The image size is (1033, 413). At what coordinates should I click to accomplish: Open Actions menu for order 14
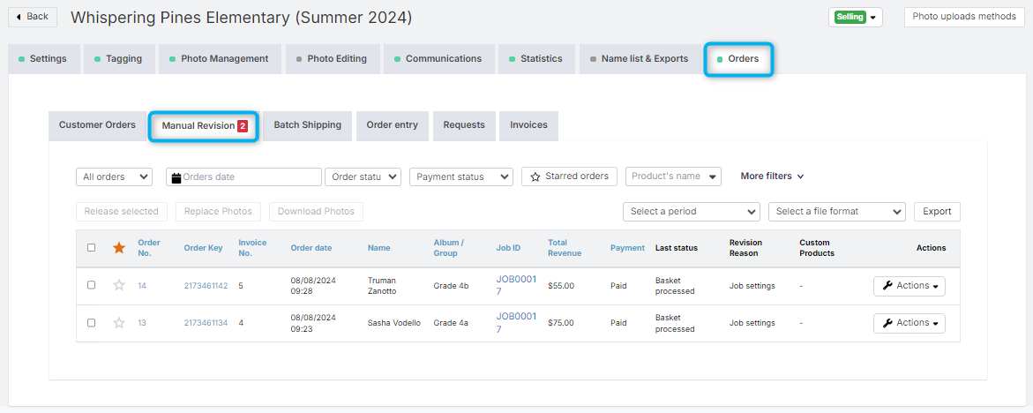[909, 286]
